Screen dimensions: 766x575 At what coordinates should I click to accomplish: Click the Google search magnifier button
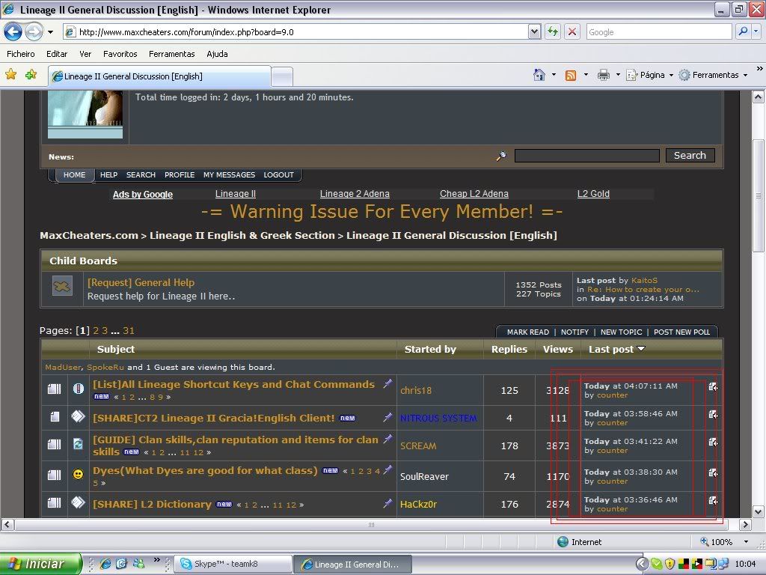(742, 31)
